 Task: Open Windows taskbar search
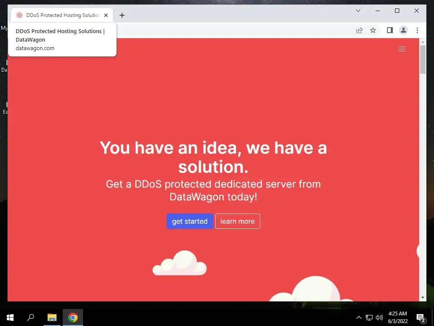coord(31,318)
